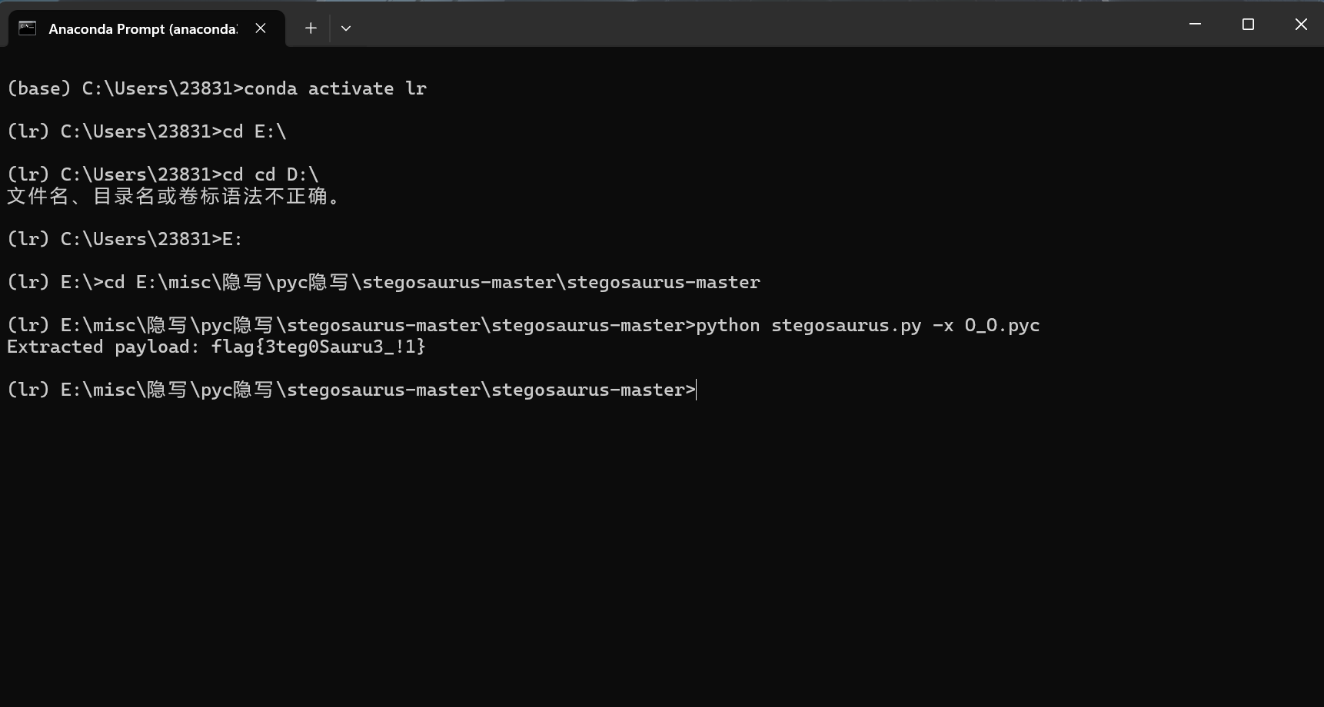Minimize the terminal window
This screenshot has width=1324, height=707.
1195,25
